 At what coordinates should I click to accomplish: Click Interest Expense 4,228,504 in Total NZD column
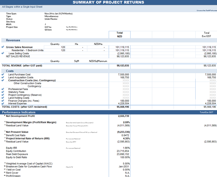click(123, 104)
